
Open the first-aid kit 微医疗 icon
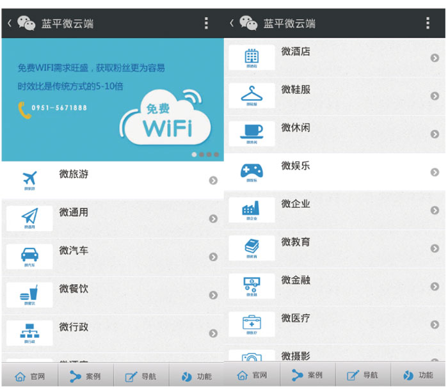[x=252, y=324]
